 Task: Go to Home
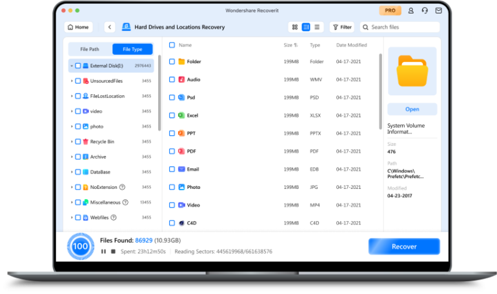[x=79, y=27]
